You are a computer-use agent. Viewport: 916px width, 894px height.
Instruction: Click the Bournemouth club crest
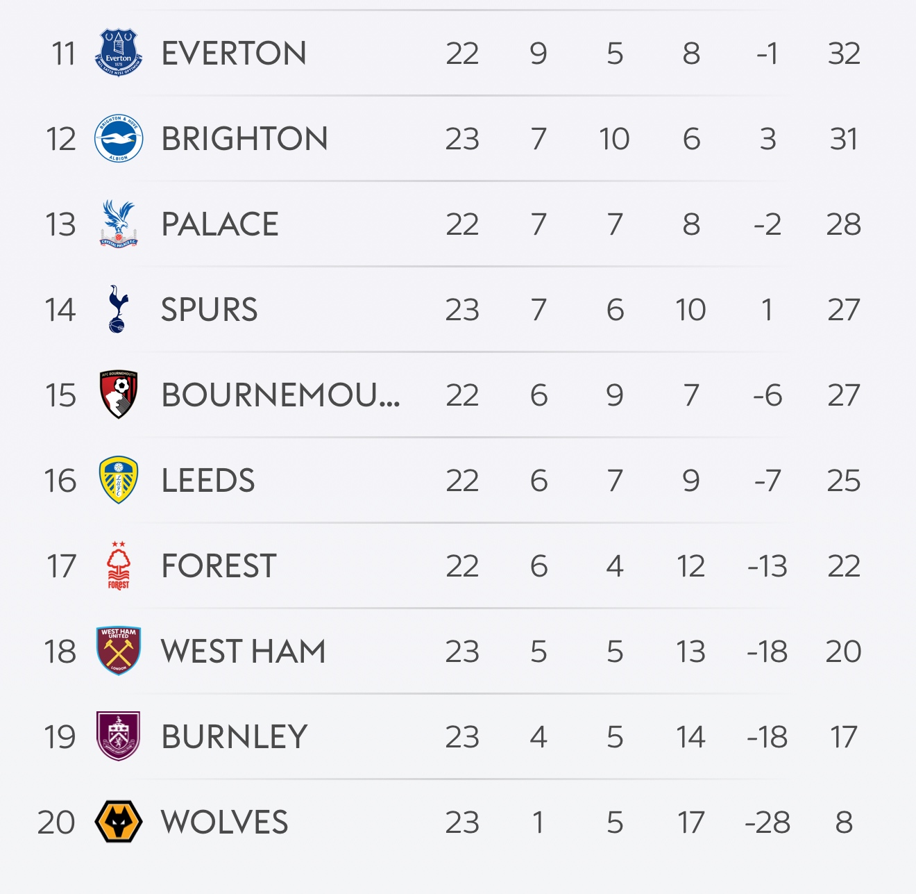click(119, 395)
